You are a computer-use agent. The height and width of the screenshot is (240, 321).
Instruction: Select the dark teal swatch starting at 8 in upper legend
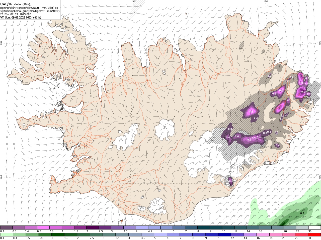pyautogui.click(x=203, y=228)
